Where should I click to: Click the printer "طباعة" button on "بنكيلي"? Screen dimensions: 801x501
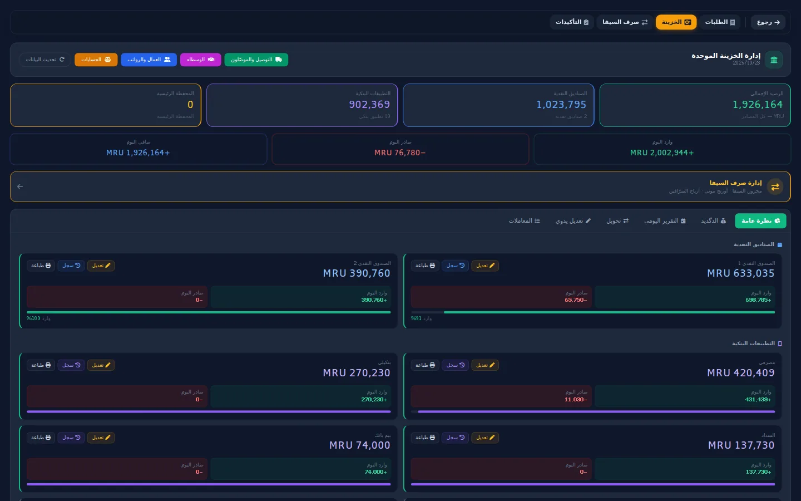(41, 365)
